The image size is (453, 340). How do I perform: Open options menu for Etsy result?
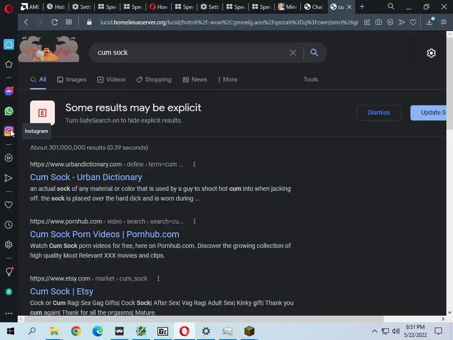point(158,278)
